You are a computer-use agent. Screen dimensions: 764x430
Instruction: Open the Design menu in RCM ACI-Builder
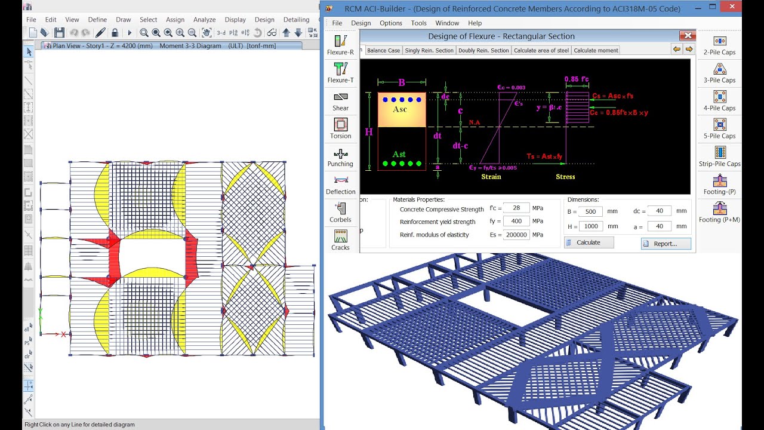tap(361, 23)
